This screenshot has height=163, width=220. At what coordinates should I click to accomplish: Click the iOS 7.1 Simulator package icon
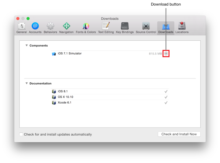click(54, 54)
